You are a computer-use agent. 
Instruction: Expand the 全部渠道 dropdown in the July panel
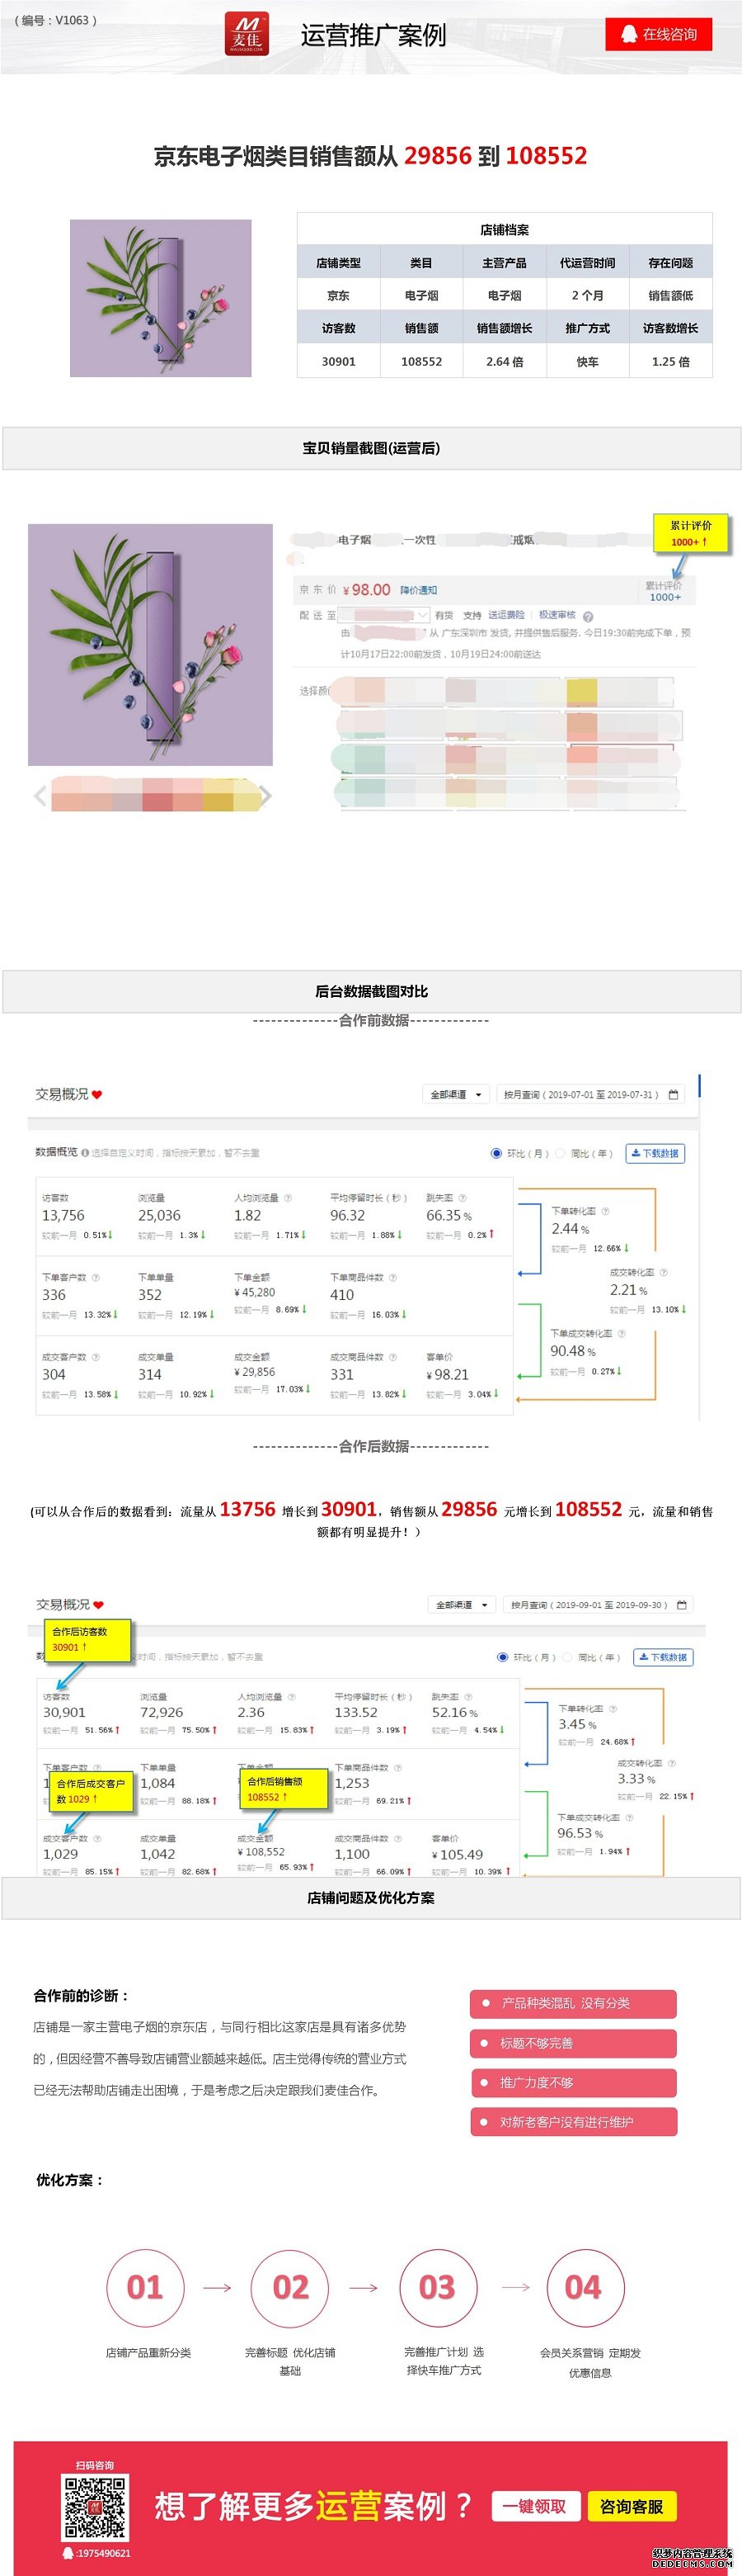[x=457, y=1094]
